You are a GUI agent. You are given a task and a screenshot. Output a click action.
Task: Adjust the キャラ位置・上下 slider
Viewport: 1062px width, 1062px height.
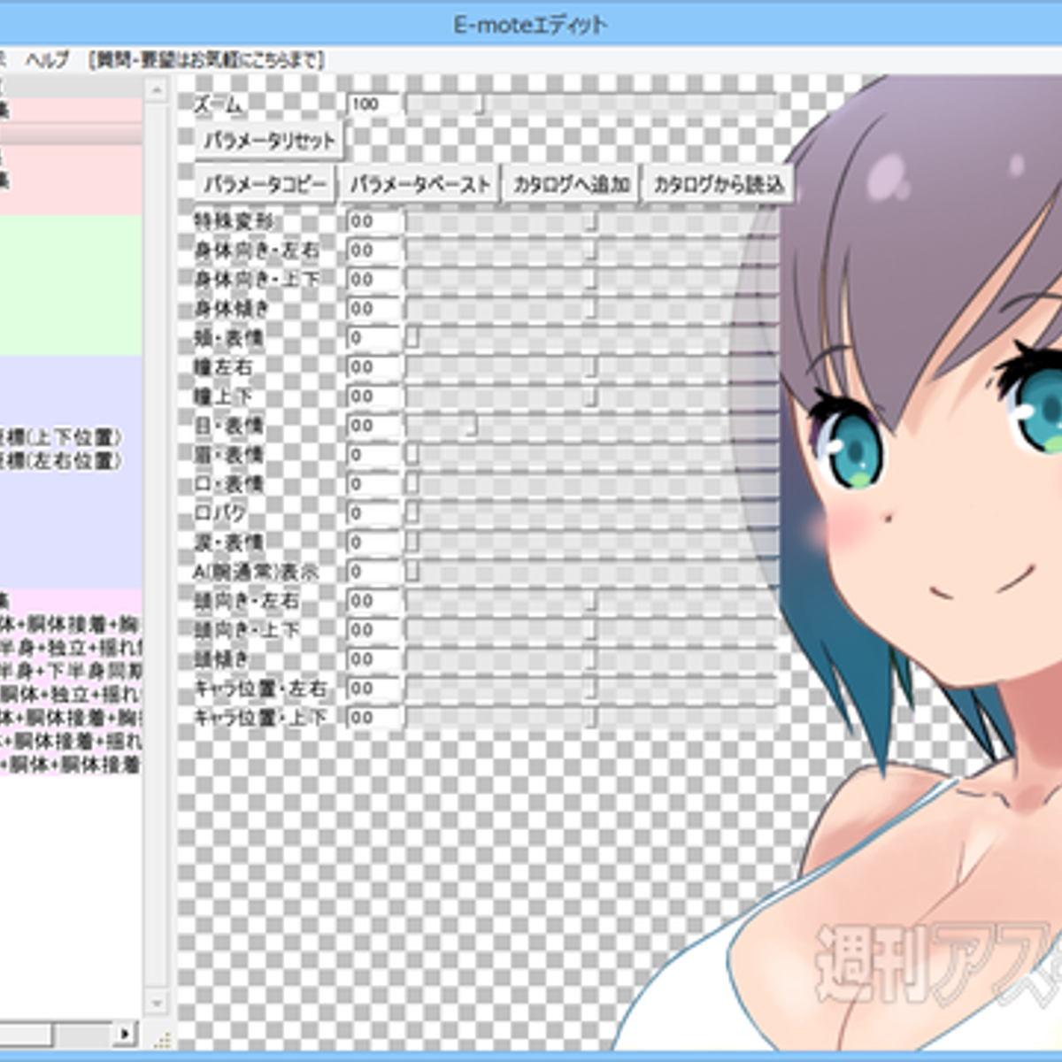click(x=591, y=718)
